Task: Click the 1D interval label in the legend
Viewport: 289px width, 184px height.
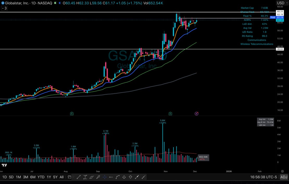Action: pyautogui.click(x=33, y=3)
